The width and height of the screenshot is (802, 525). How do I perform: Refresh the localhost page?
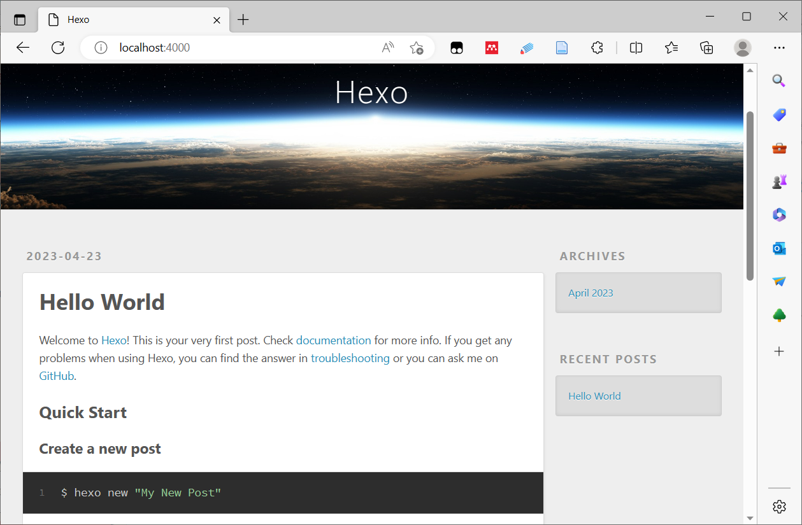(58, 48)
